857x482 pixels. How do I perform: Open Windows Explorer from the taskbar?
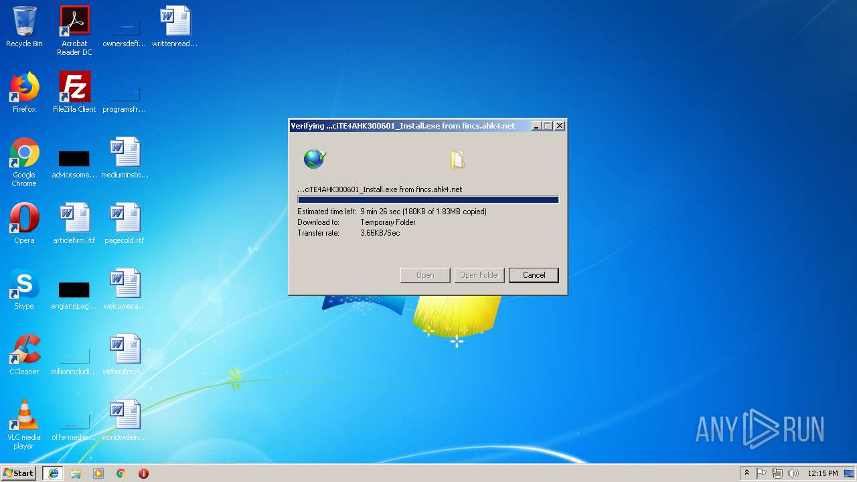[76, 473]
